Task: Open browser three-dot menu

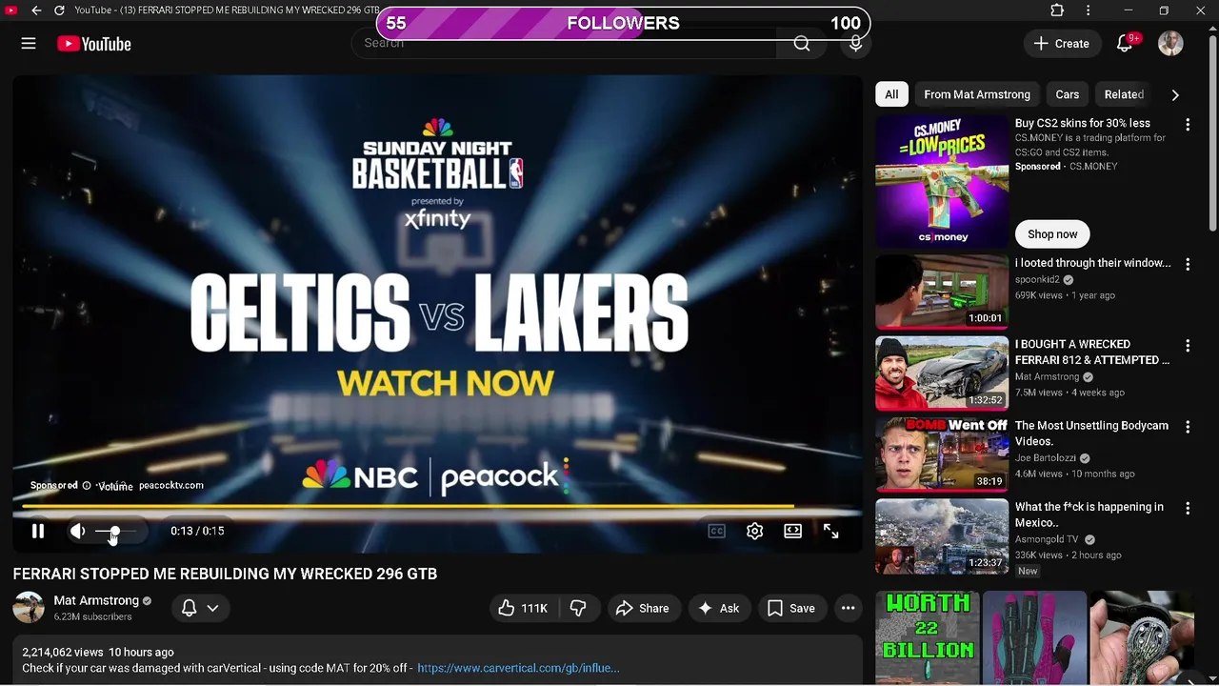Action: tap(1088, 10)
